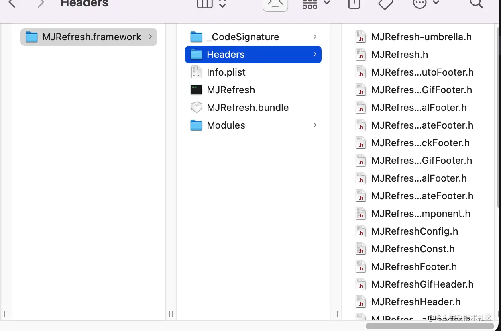Expand the Modules row chevron
Screen dimensions: 501x331
tap(315, 125)
